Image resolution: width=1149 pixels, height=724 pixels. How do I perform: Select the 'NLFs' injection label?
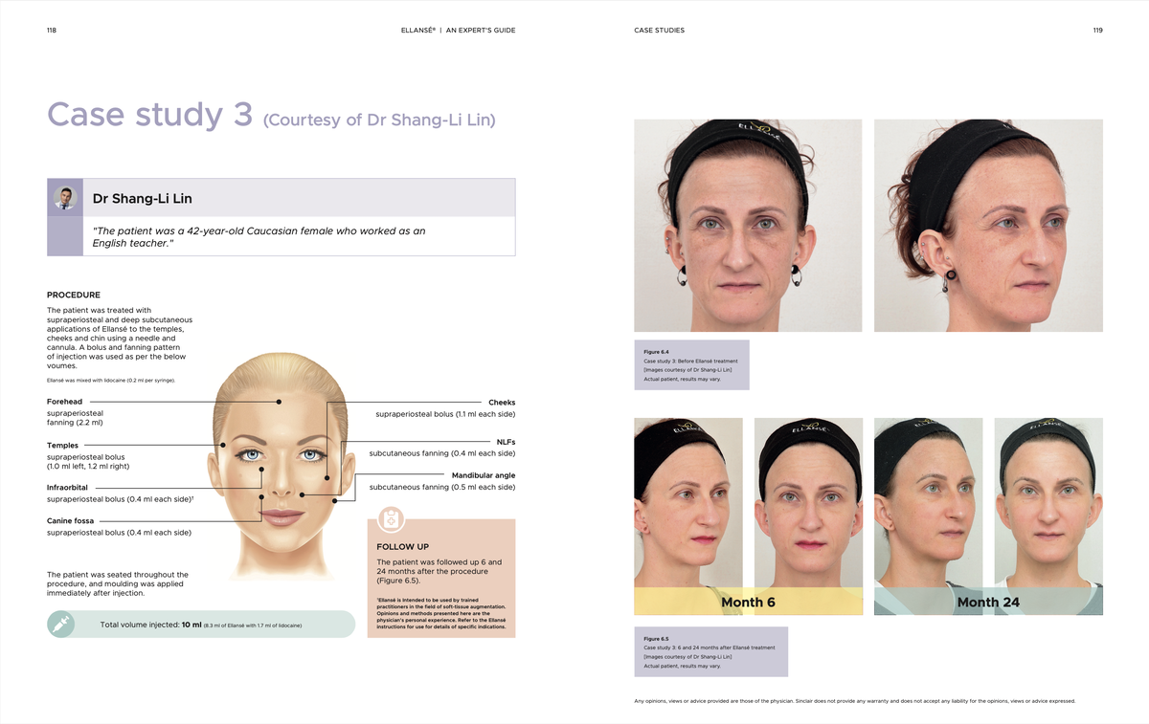pyautogui.click(x=507, y=442)
